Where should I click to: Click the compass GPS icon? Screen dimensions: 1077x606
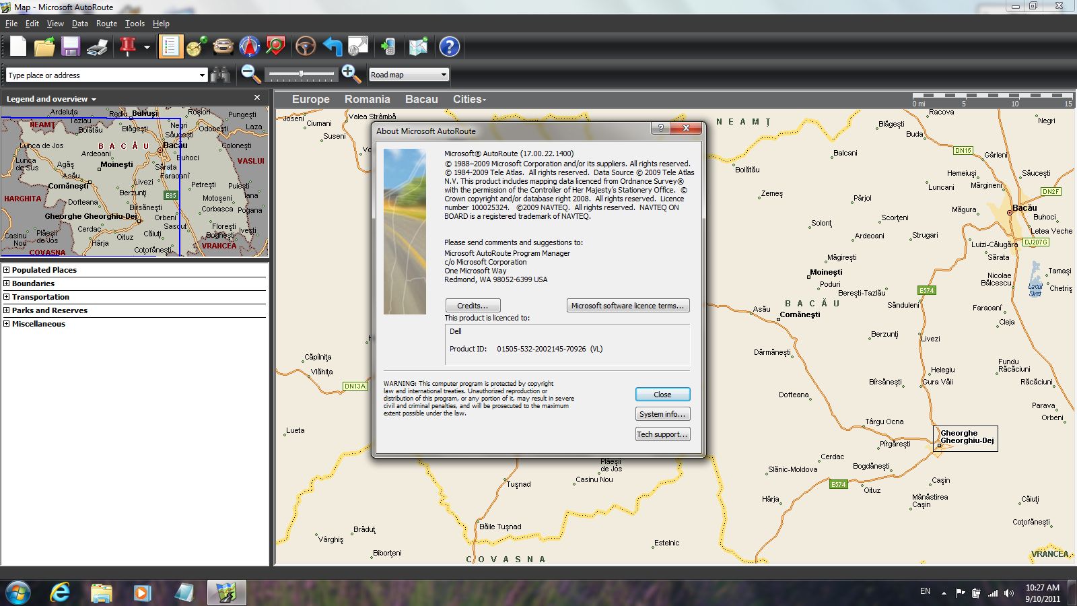(x=250, y=46)
